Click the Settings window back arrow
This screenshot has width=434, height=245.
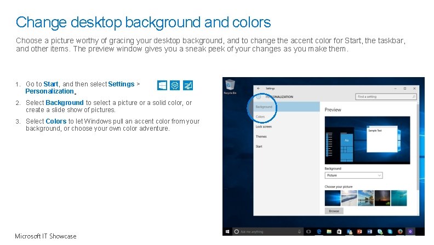[259, 89]
